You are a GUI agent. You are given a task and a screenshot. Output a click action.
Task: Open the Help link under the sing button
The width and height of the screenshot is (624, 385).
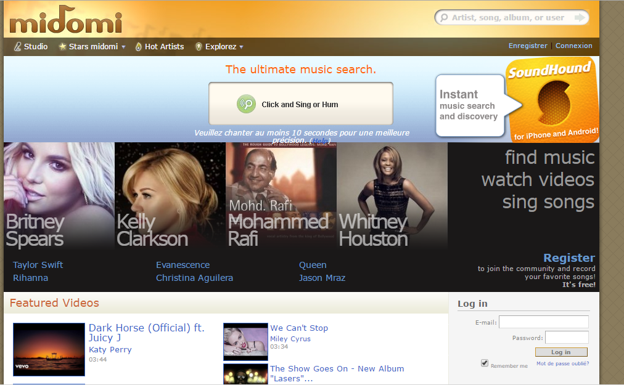321,141
